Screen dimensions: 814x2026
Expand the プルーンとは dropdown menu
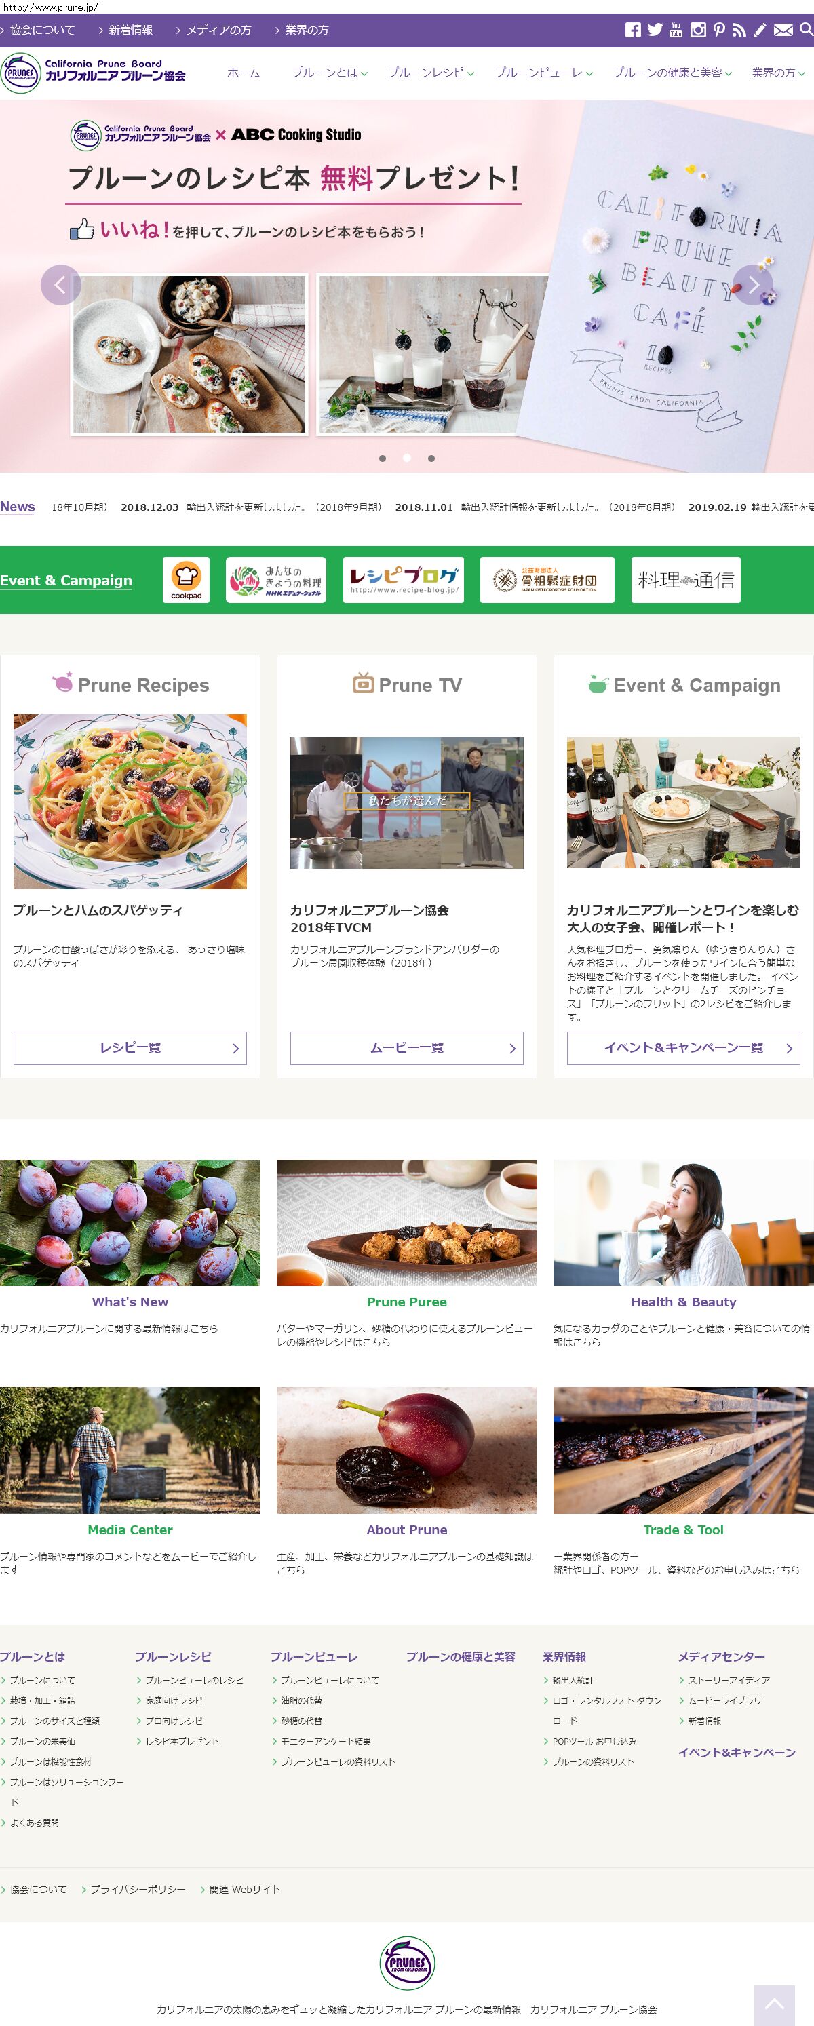point(330,73)
